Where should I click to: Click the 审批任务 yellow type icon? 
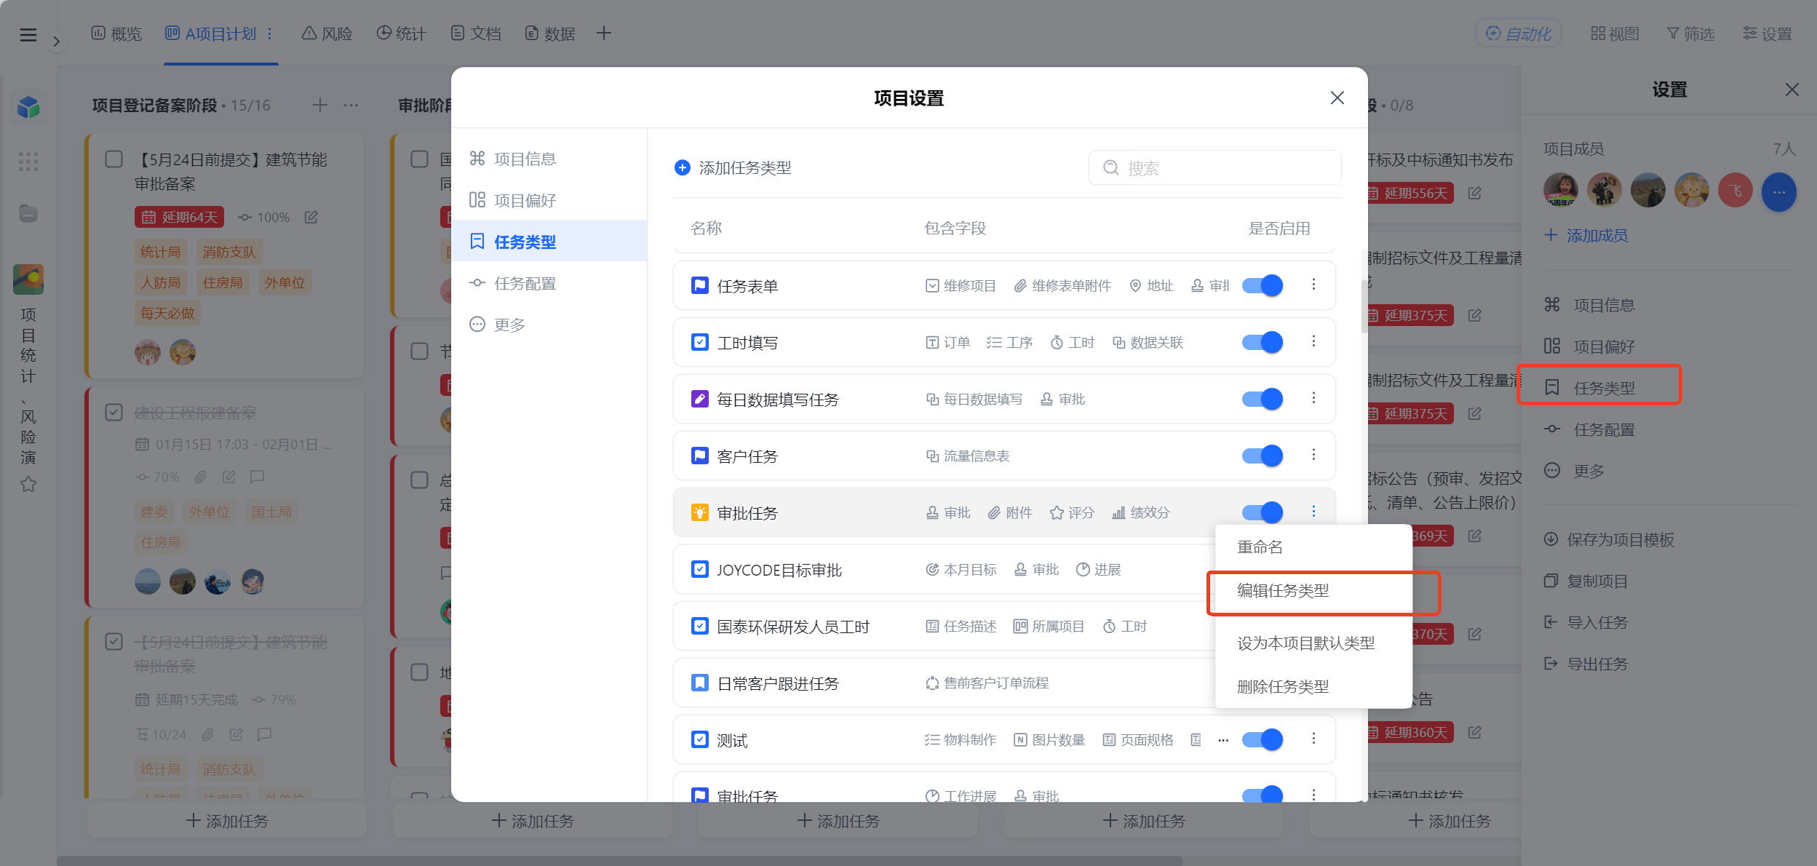click(699, 512)
